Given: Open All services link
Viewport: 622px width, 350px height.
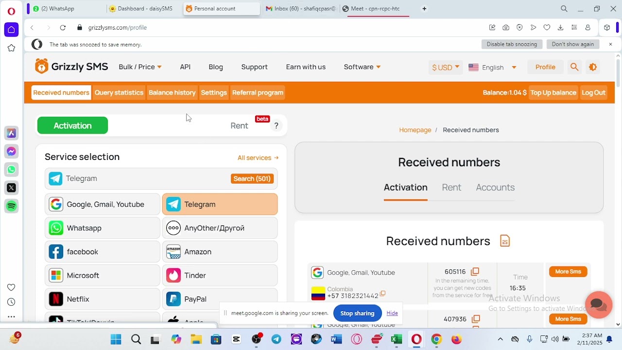Looking at the screenshot, I should click(258, 158).
